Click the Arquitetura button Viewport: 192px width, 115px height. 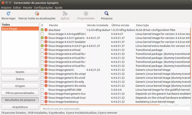tap(20, 107)
